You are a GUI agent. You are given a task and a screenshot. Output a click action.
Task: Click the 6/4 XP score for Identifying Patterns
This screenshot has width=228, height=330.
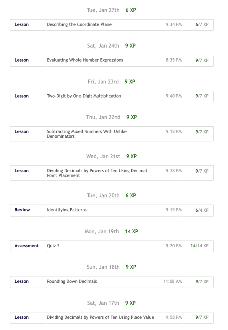tap(202, 210)
